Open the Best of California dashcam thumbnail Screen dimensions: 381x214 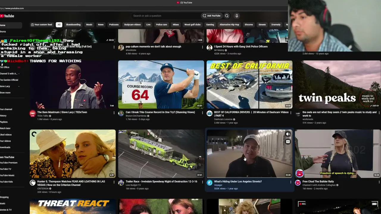(249, 85)
